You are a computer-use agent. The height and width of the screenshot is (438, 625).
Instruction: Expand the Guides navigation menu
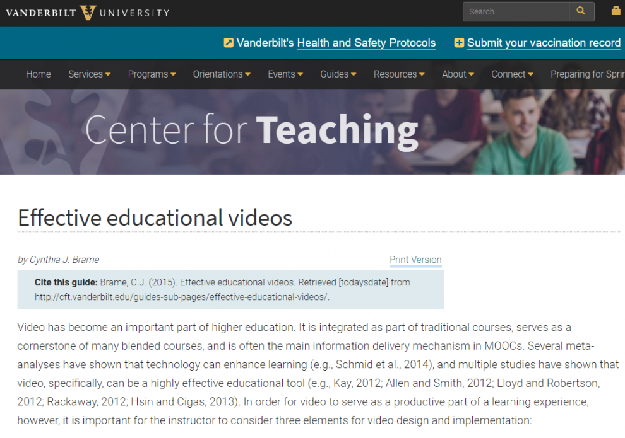(338, 74)
